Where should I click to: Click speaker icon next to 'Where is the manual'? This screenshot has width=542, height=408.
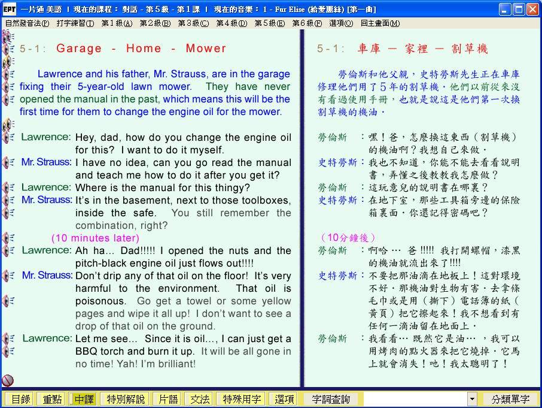(8, 188)
